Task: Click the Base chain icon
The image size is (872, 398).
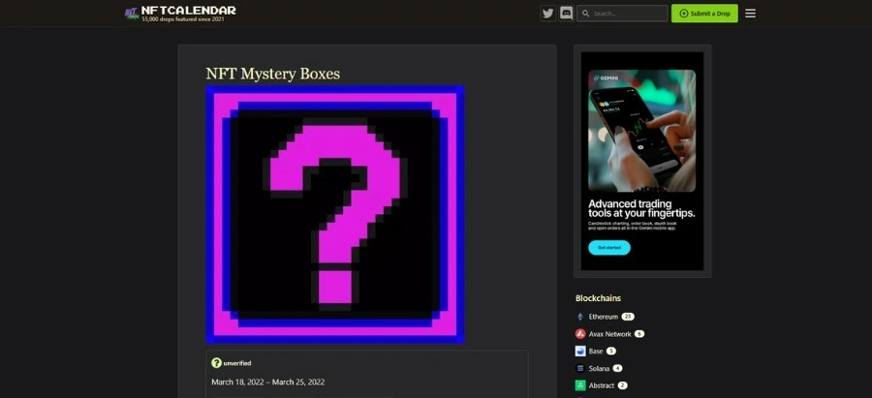Action: (580, 352)
